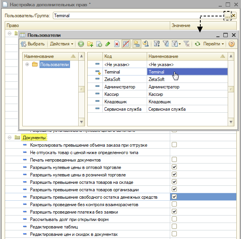Select Пользователи folder in left tree
Viewport: 241px width, 239px height.
point(54,65)
